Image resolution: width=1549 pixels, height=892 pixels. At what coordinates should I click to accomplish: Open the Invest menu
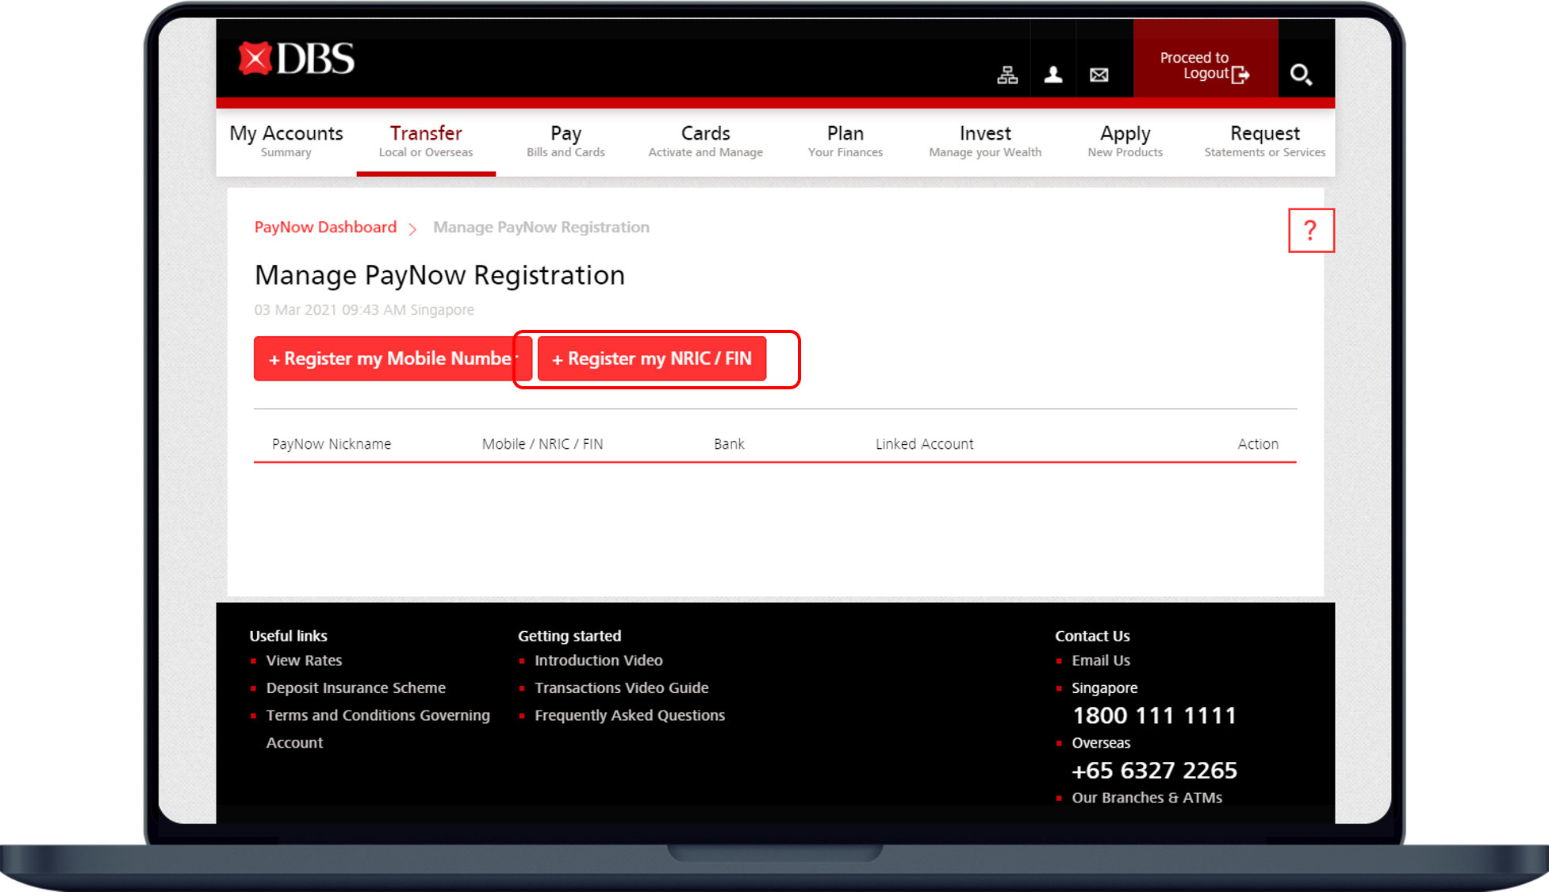[x=985, y=141]
